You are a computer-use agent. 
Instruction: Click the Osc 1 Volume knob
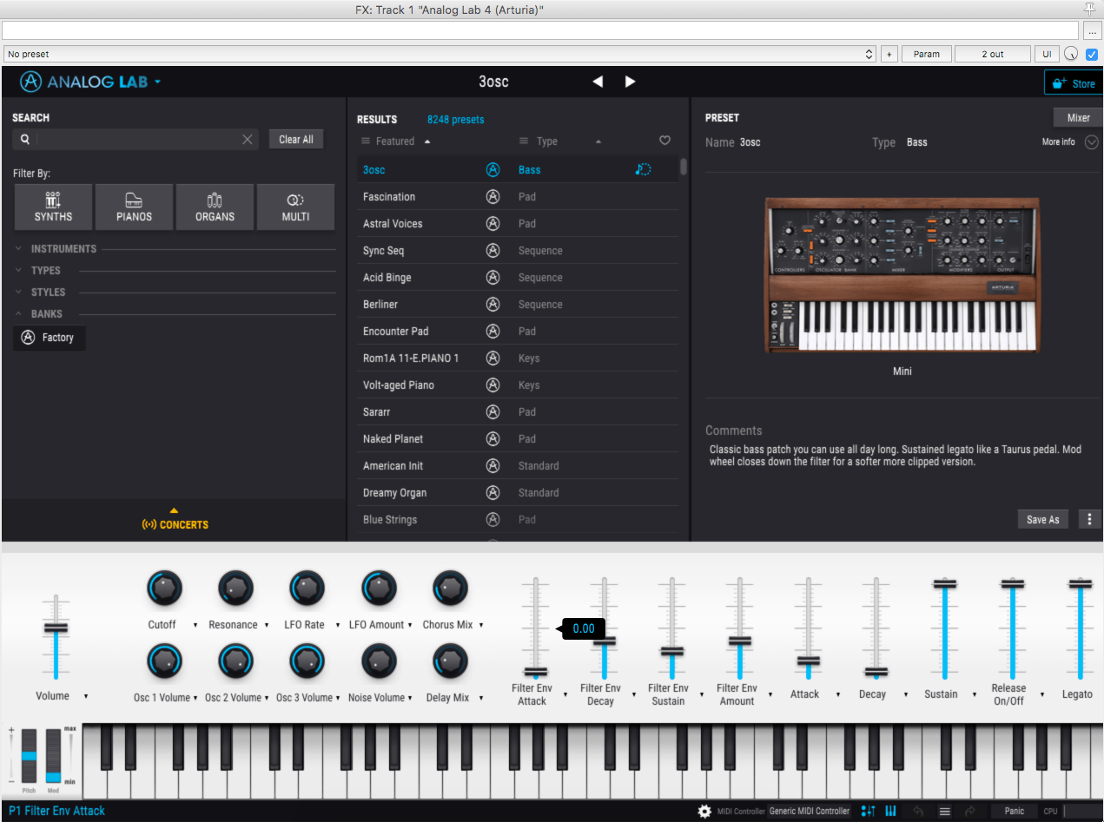164,661
